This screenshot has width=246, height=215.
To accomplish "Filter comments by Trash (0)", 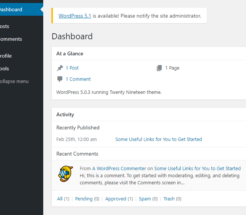I will click(x=173, y=199).
